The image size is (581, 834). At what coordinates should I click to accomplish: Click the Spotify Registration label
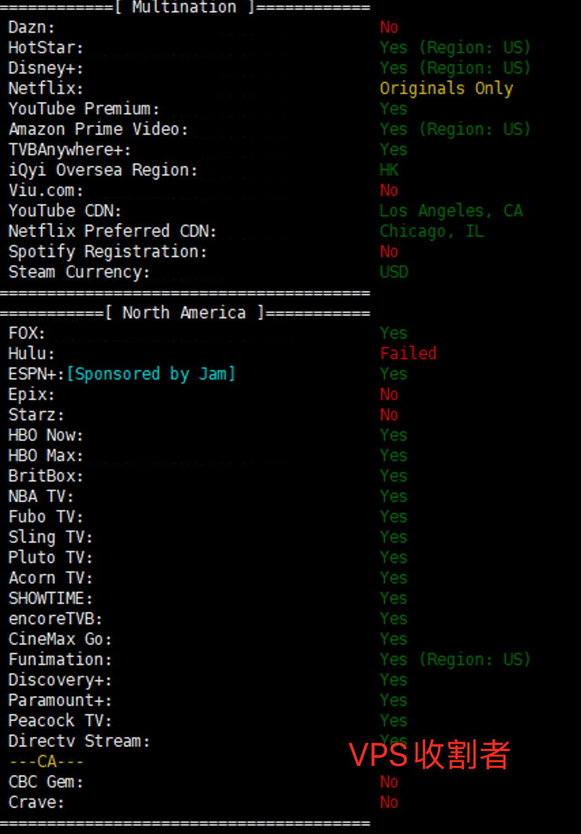pos(107,252)
